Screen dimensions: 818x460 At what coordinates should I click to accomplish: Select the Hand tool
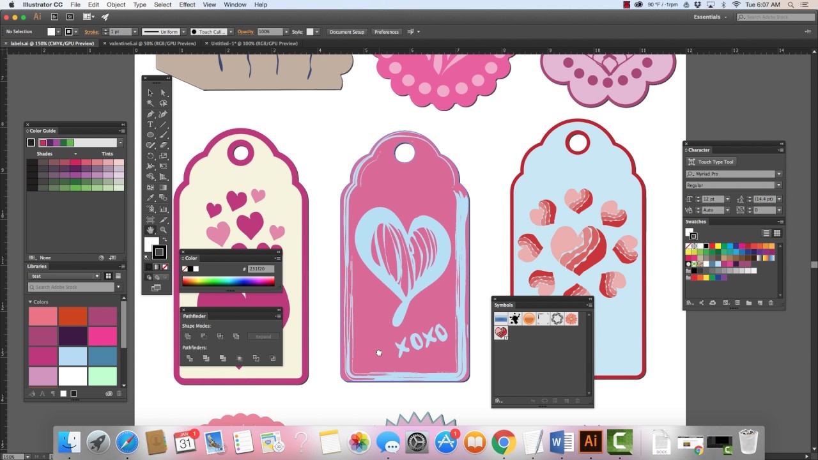tap(150, 230)
